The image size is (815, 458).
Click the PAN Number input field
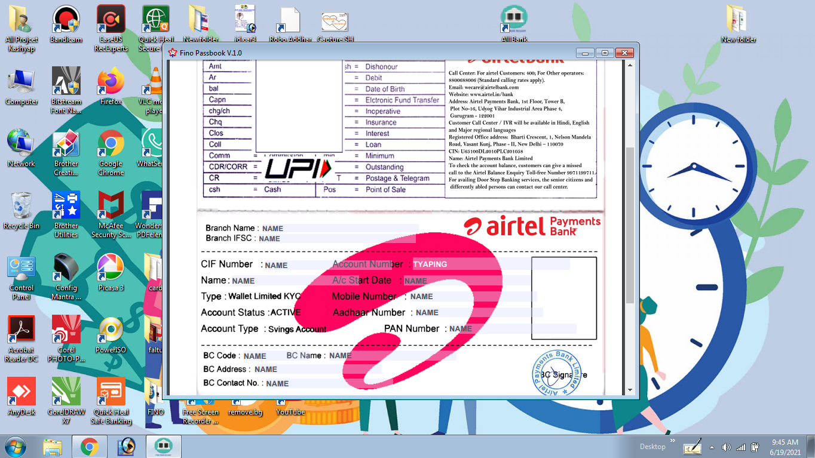(x=512, y=328)
